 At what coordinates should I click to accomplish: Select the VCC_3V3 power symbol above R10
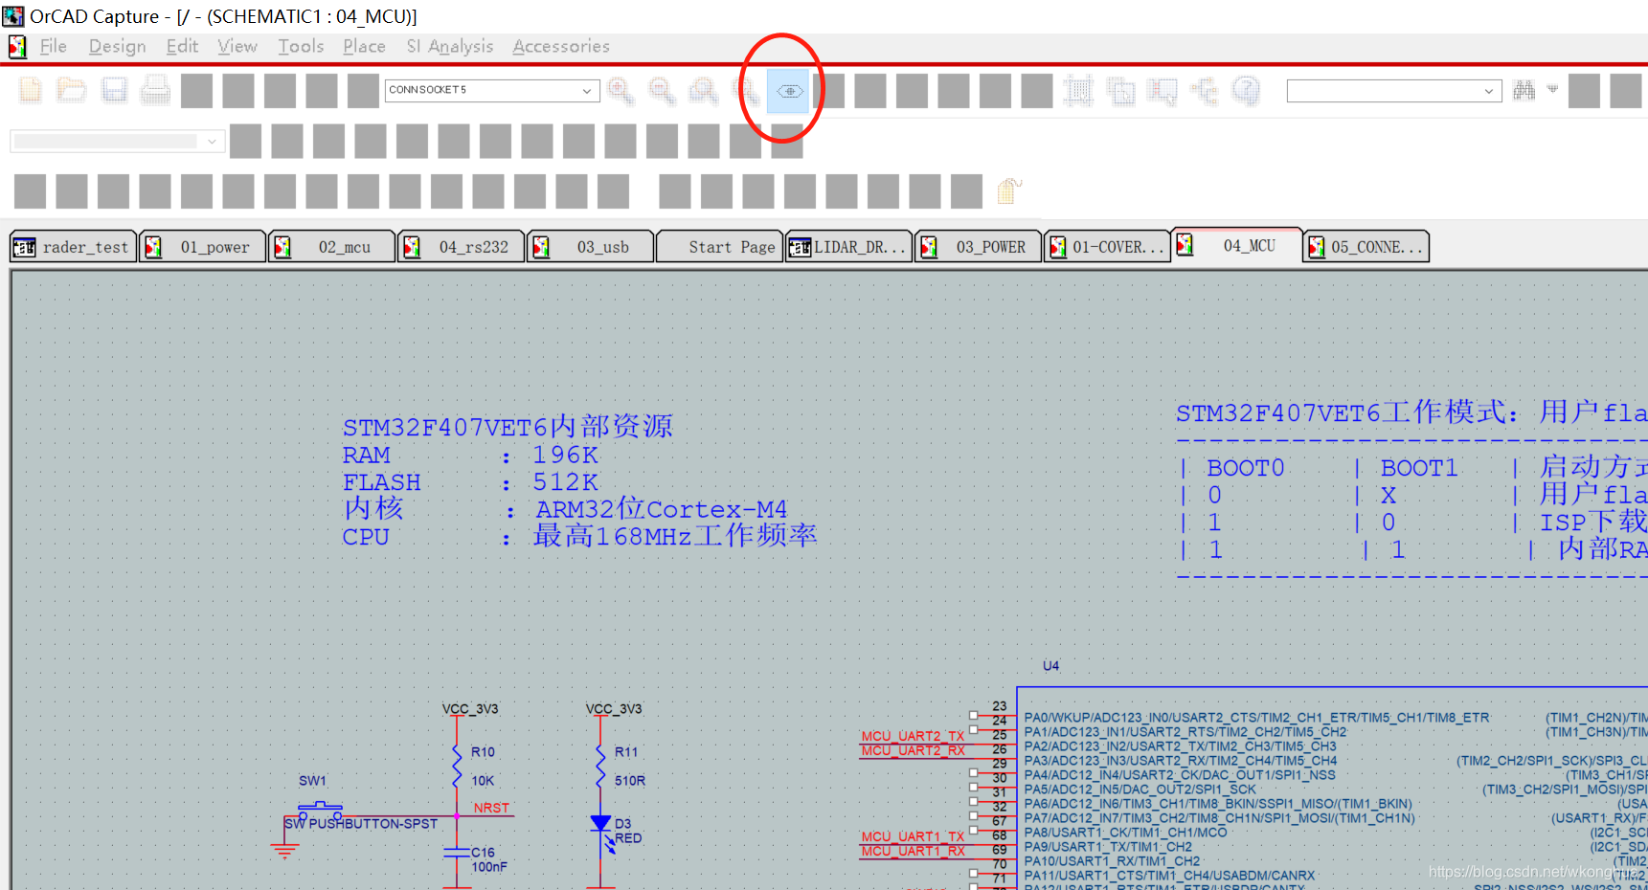point(470,709)
